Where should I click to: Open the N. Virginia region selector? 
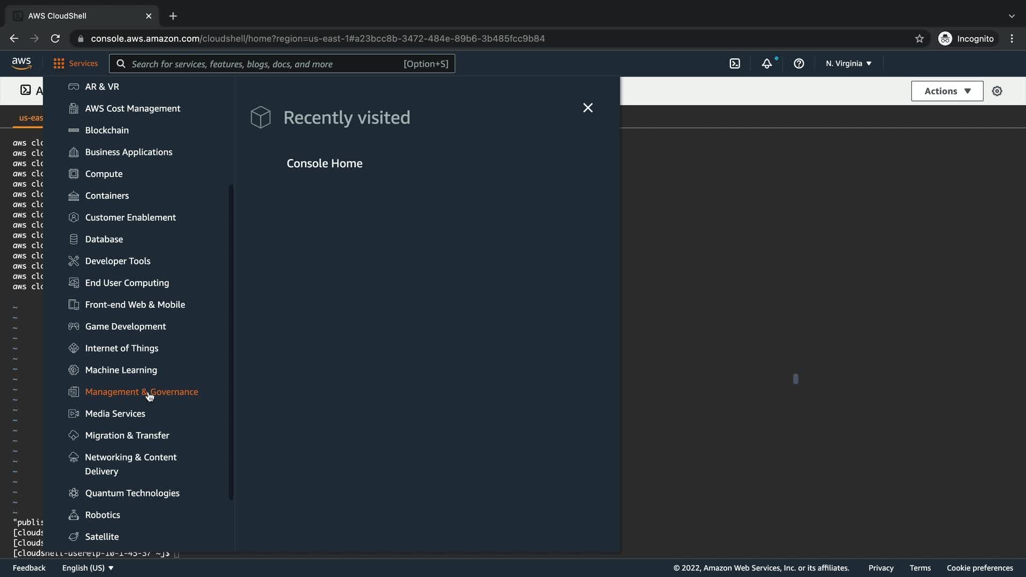(848, 64)
